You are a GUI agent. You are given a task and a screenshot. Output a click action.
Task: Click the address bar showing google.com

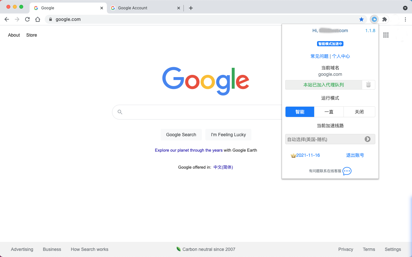pyautogui.click(x=206, y=19)
